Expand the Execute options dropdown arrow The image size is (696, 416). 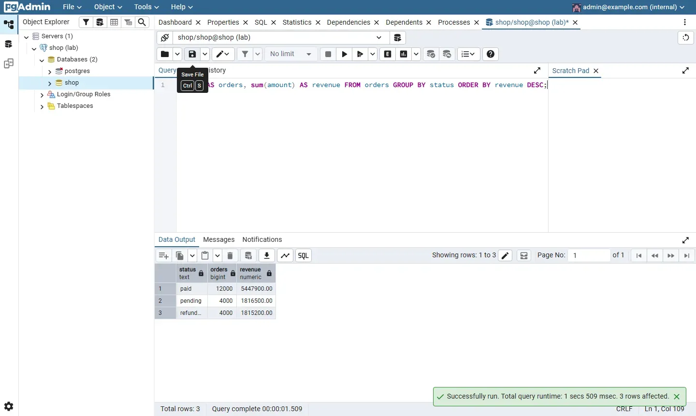tap(373, 54)
